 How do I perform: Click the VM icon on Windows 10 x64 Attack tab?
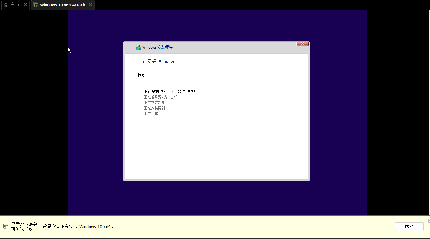tap(36, 5)
